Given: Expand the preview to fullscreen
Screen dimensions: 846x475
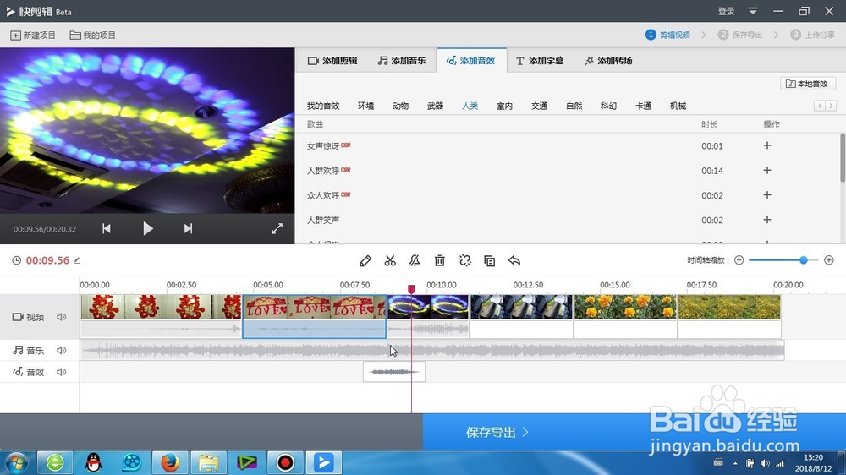Looking at the screenshot, I should tap(277, 228).
